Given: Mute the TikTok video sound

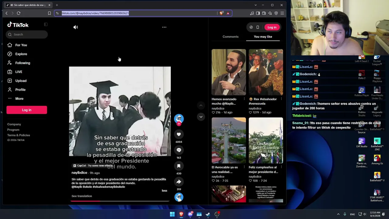Looking at the screenshot, I should [76, 27].
